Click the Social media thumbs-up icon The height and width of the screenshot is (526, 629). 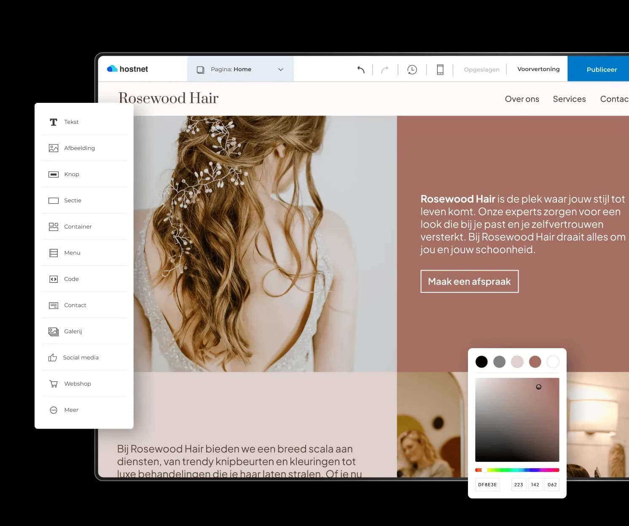point(53,358)
